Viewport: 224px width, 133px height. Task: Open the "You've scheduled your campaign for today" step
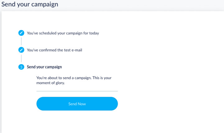[x=63, y=33]
